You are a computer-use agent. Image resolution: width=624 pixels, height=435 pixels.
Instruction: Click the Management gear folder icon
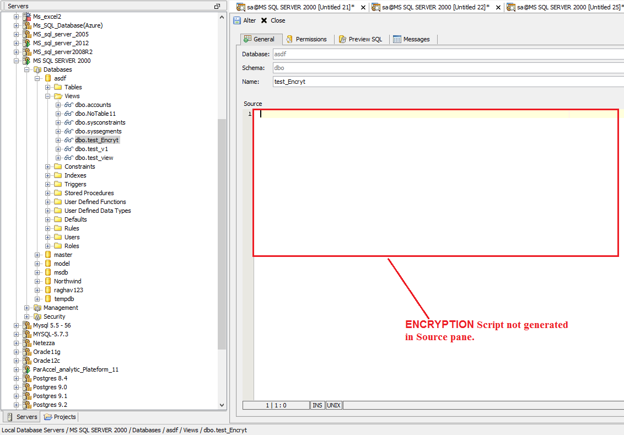pyautogui.click(x=37, y=308)
